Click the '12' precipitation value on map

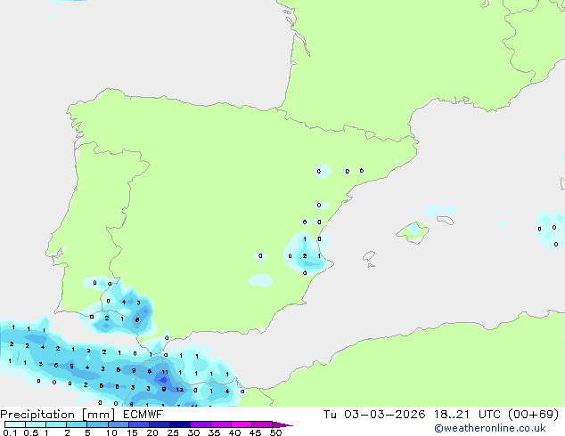pos(180,390)
